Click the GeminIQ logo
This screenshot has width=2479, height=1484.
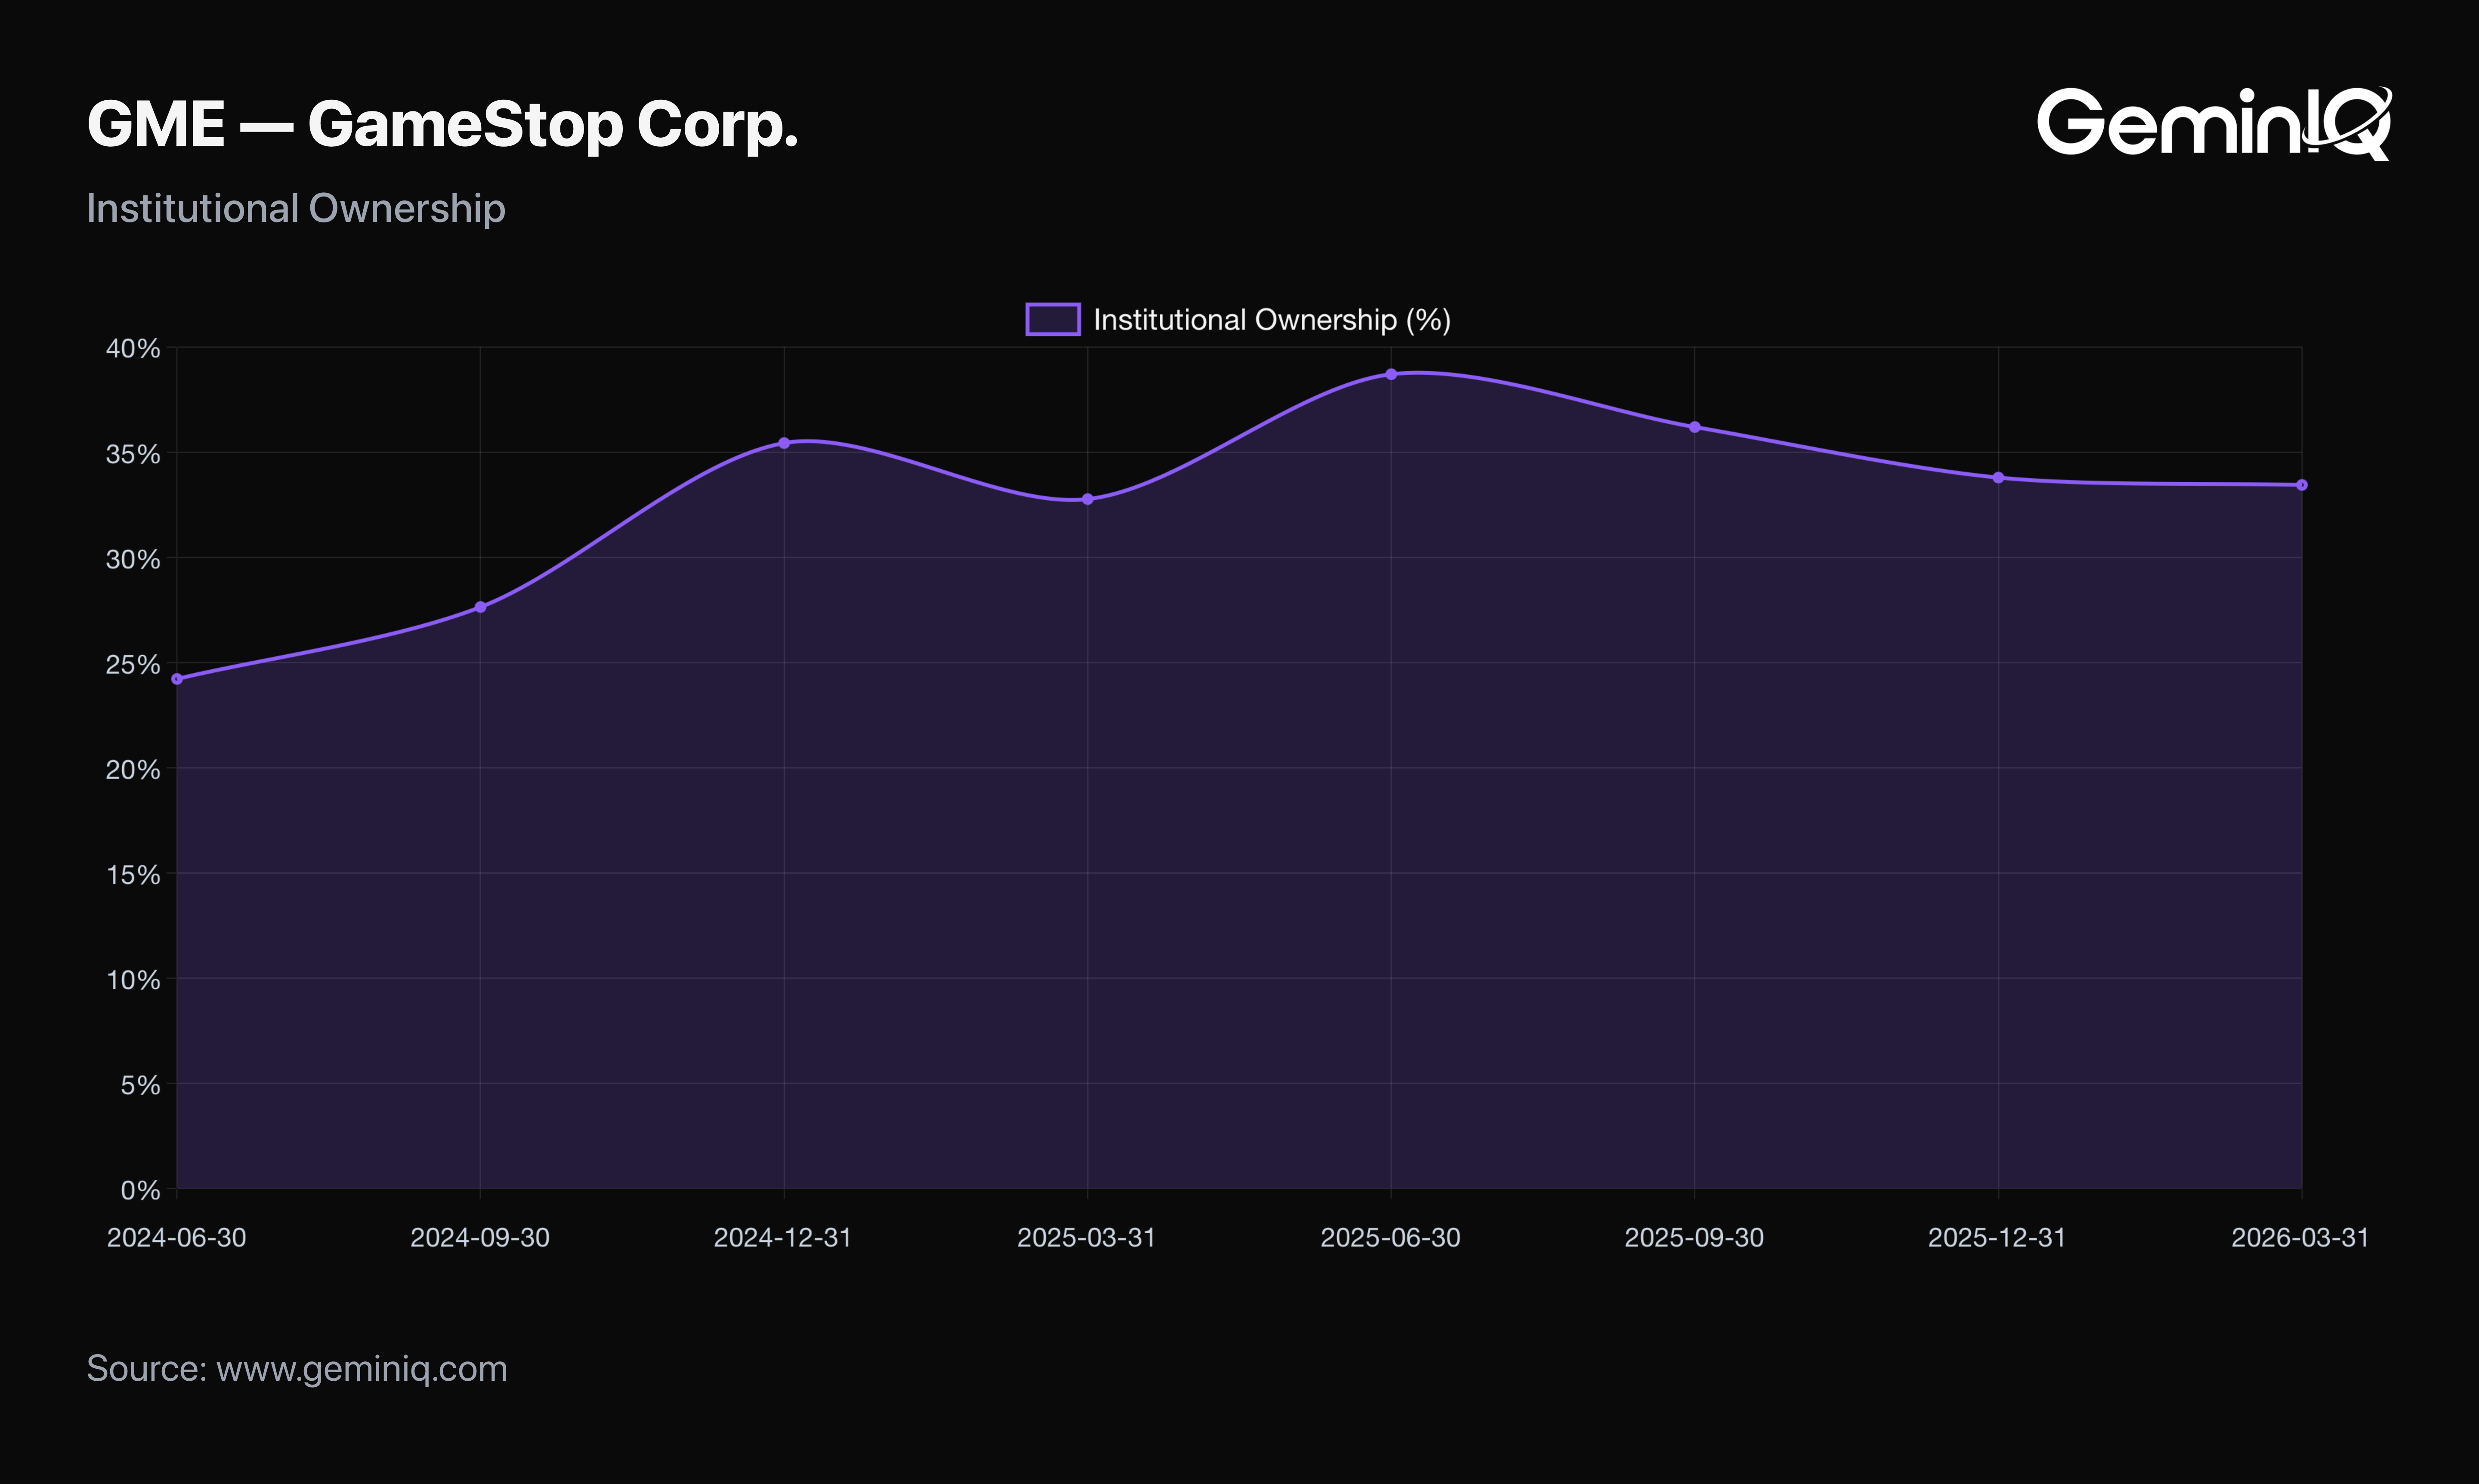tap(2214, 123)
